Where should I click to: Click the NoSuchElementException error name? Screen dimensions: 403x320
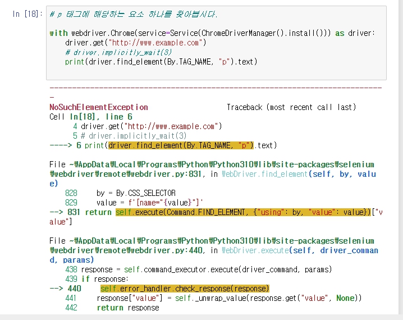pos(99,107)
